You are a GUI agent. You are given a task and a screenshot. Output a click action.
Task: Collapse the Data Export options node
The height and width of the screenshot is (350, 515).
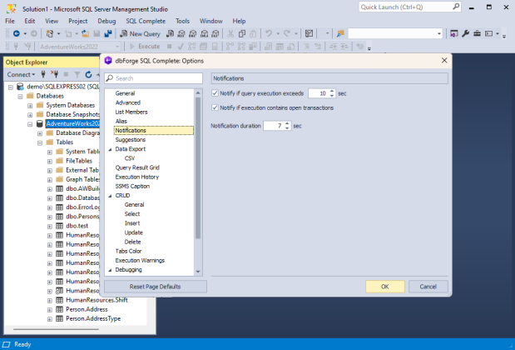click(x=109, y=149)
